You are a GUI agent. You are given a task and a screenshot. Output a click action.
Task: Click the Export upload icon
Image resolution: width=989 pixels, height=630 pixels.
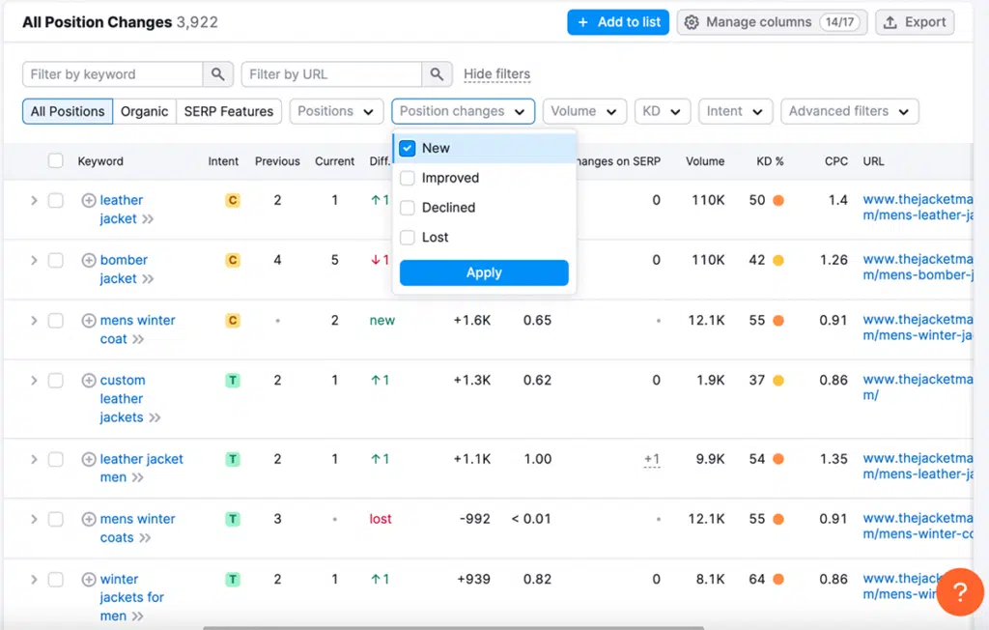(x=890, y=21)
